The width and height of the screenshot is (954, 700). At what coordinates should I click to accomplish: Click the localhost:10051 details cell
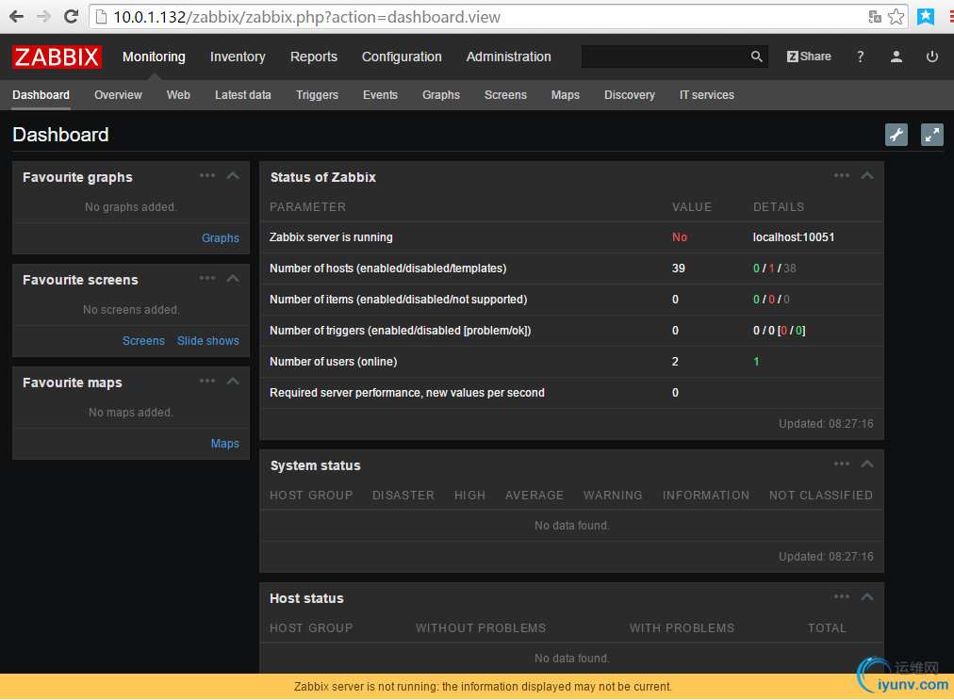pos(794,237)
